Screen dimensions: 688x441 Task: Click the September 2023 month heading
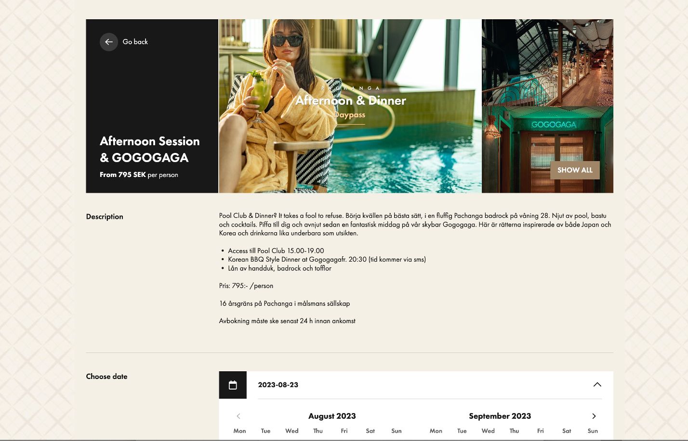pyautogui.click(x=500, y=416)
